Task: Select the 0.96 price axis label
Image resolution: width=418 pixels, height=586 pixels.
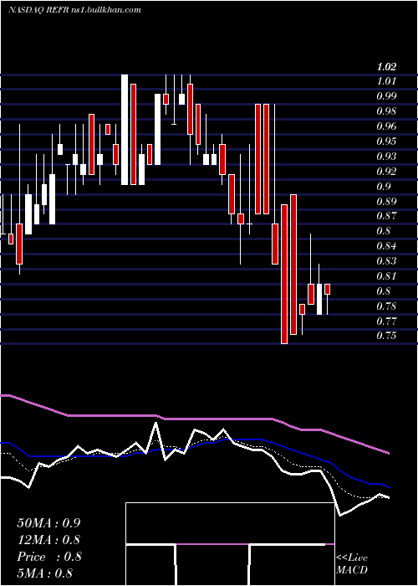Action: click(x=386, y=126)
